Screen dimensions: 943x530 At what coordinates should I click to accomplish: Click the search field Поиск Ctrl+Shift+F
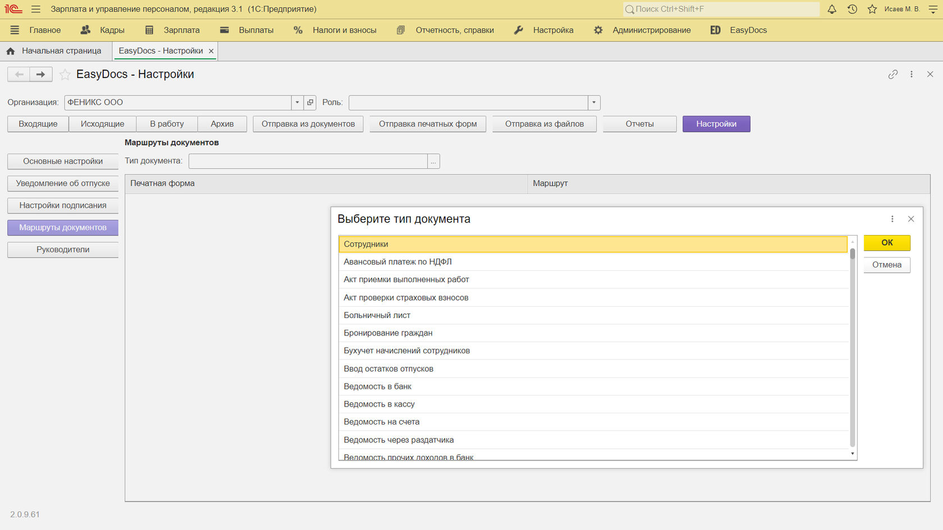tap(721, 9)
